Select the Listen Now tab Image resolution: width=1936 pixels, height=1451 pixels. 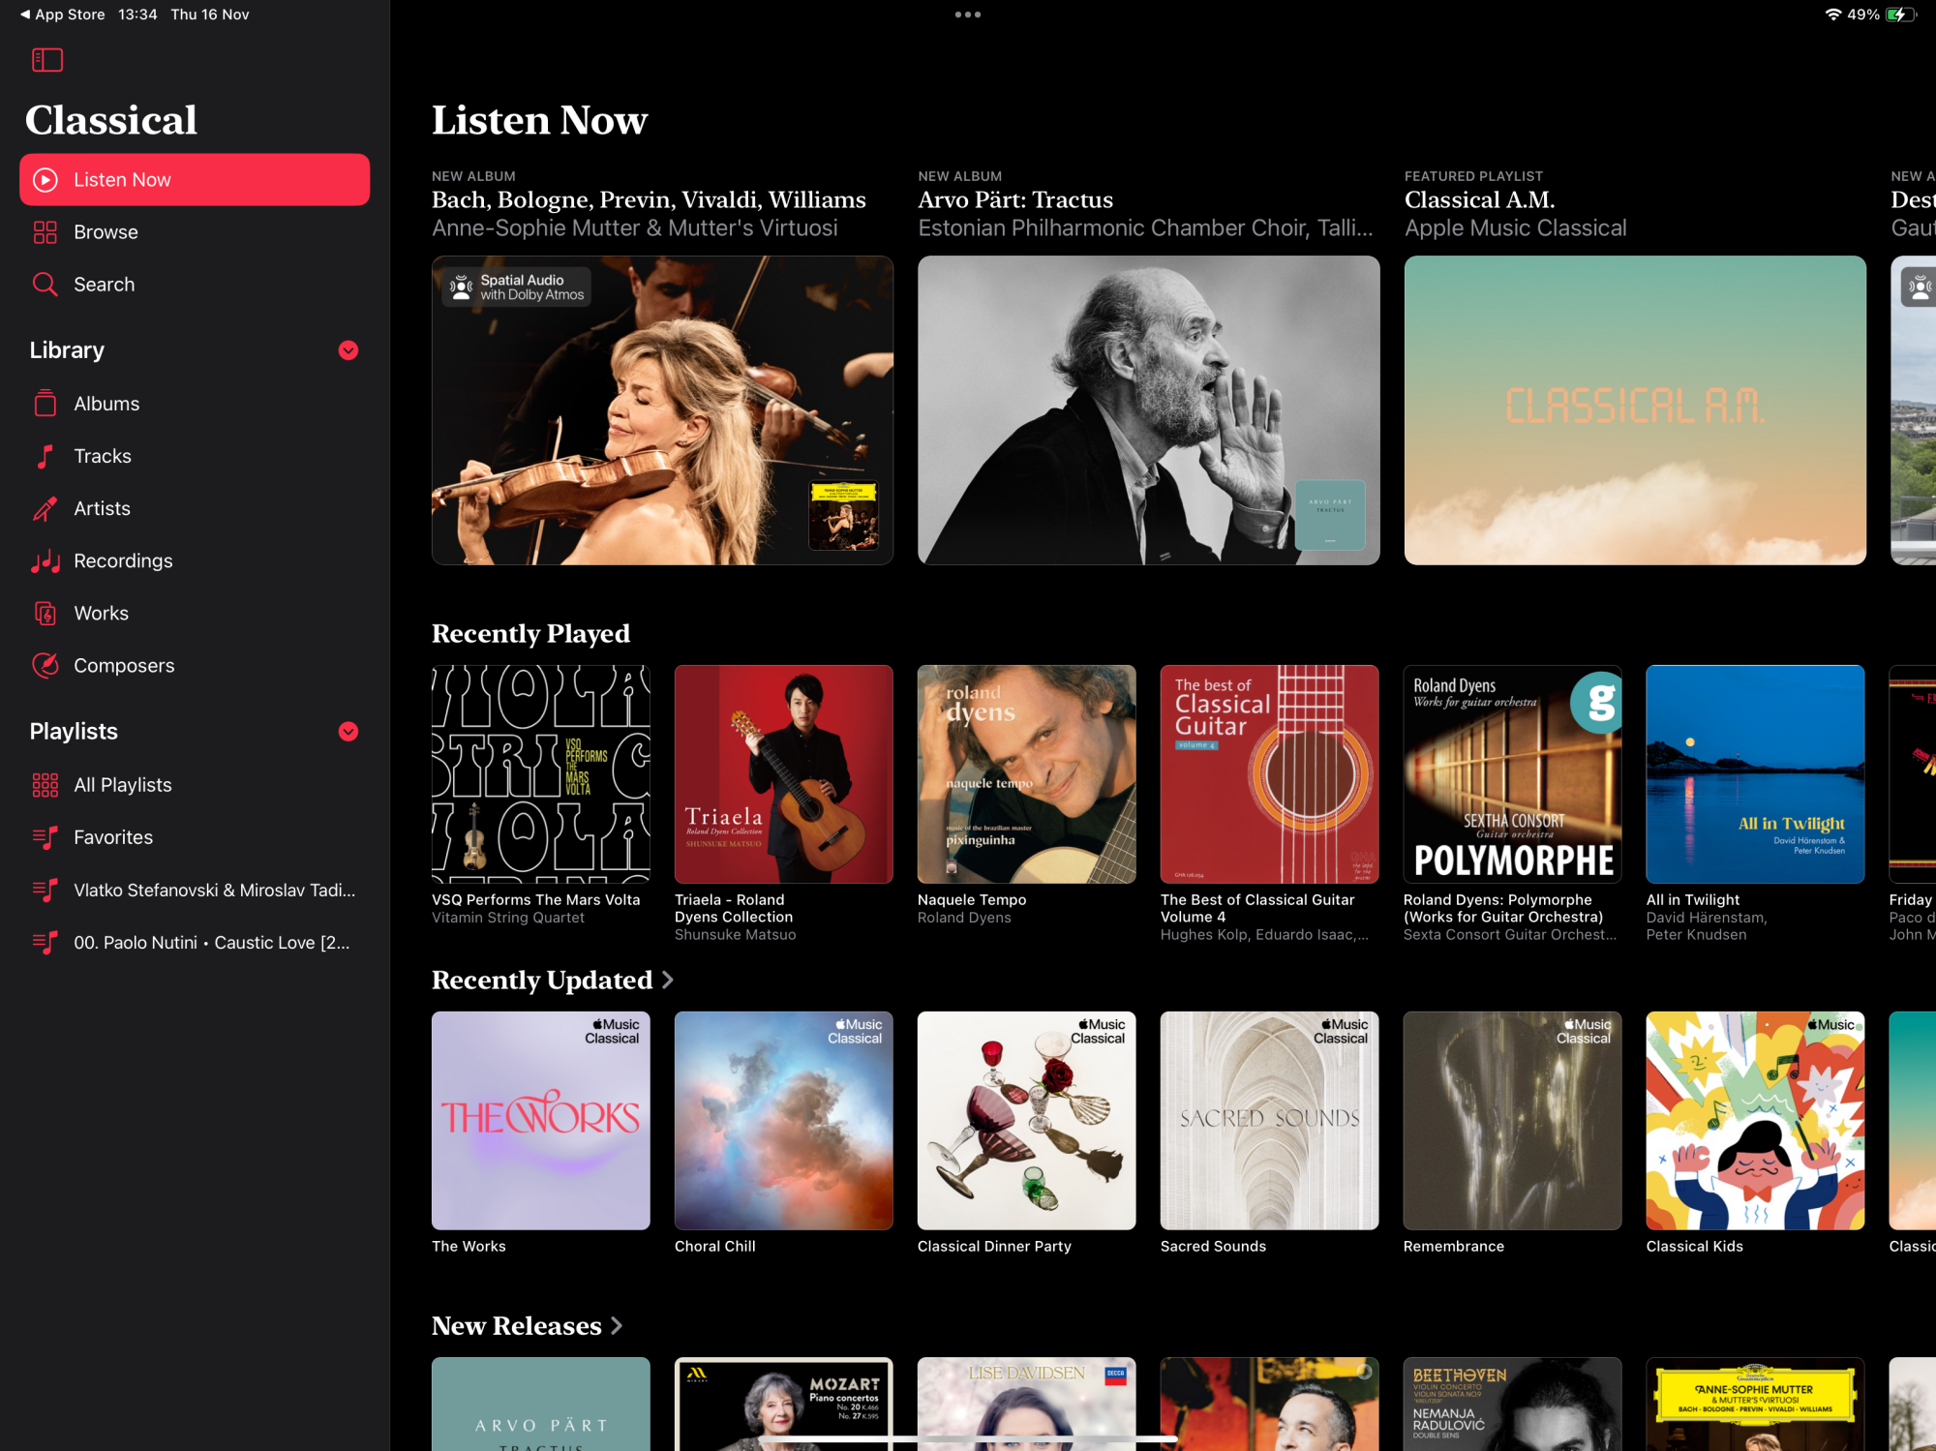click(195, 180)
